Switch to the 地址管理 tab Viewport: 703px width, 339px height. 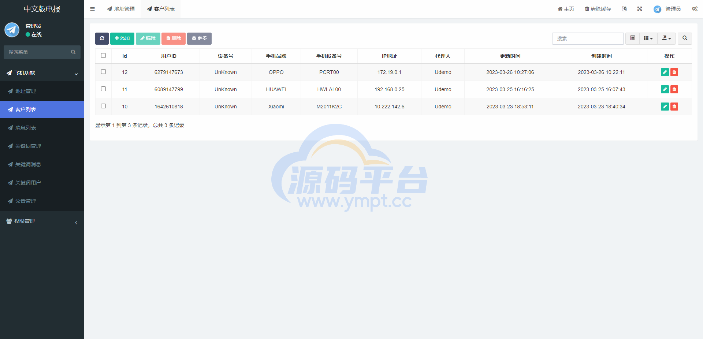(121, 9)
